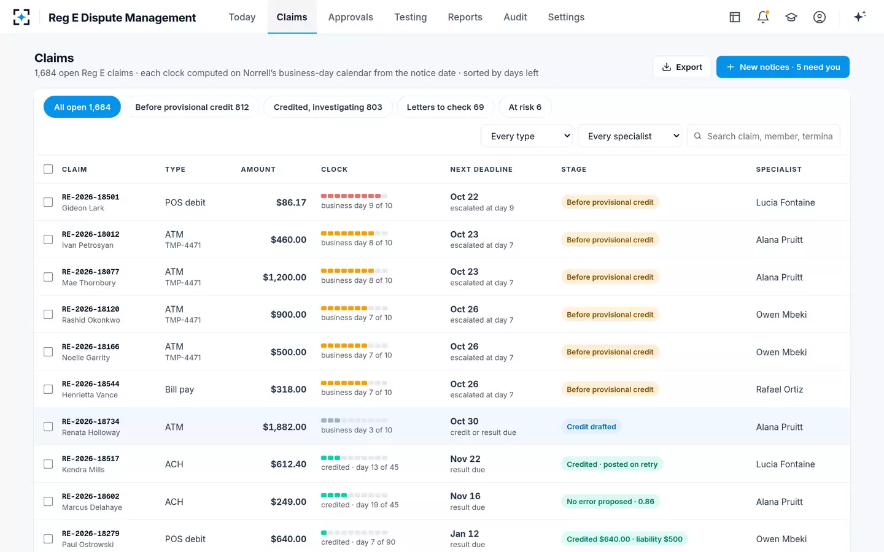The image size is (884, 552).
Task: Sort by the Amount column header
Action: tap(258, 169)
